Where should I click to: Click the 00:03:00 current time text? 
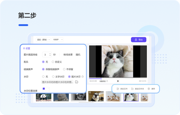click(93, 81)
